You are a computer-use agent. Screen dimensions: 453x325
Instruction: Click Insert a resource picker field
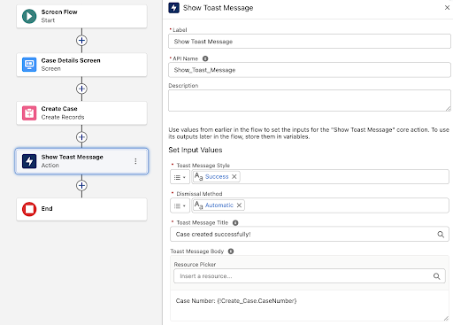[310, 276]
